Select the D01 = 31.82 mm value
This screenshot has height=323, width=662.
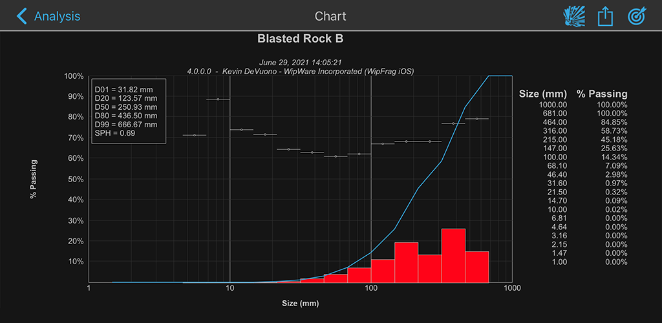123,89
